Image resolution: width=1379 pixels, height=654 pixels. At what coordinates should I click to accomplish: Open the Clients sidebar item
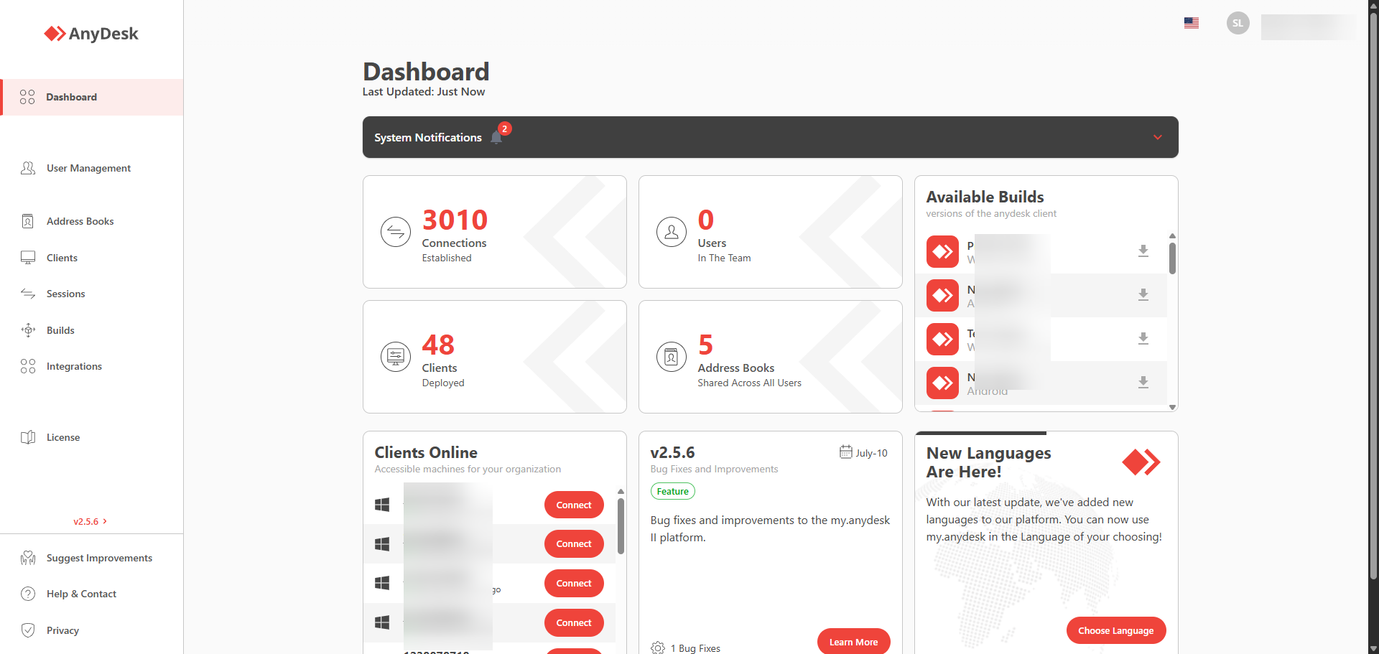62,258
